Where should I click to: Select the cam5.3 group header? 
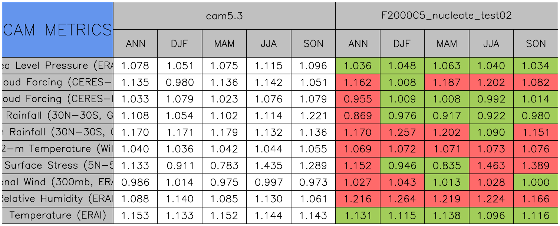click(224, 16)
